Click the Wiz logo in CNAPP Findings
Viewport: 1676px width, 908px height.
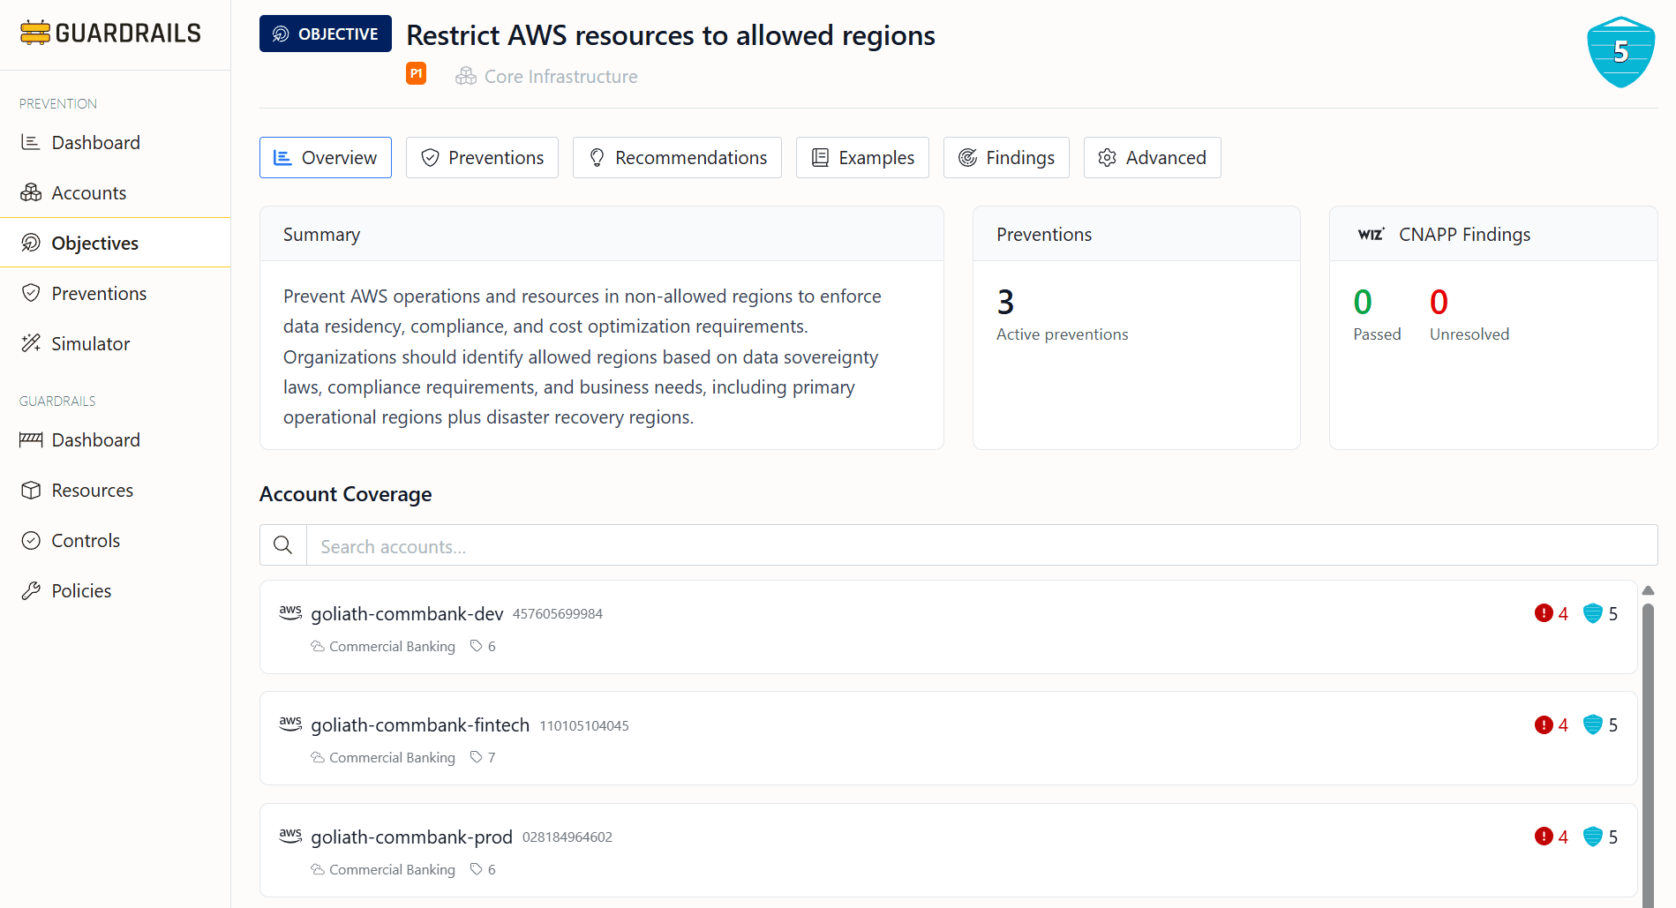(1371, 234)
